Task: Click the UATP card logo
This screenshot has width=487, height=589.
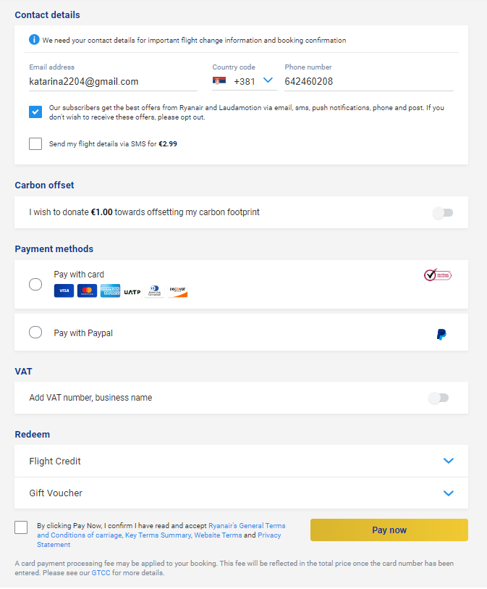Action: coord(132,292)
